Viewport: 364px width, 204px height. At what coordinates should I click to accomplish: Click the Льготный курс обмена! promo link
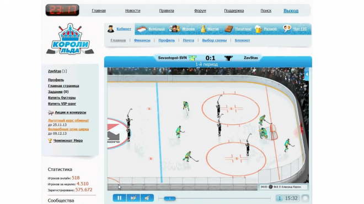coord(68,120)
